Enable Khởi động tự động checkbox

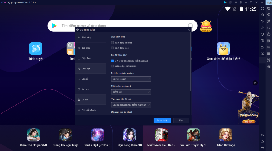[112, 43]
